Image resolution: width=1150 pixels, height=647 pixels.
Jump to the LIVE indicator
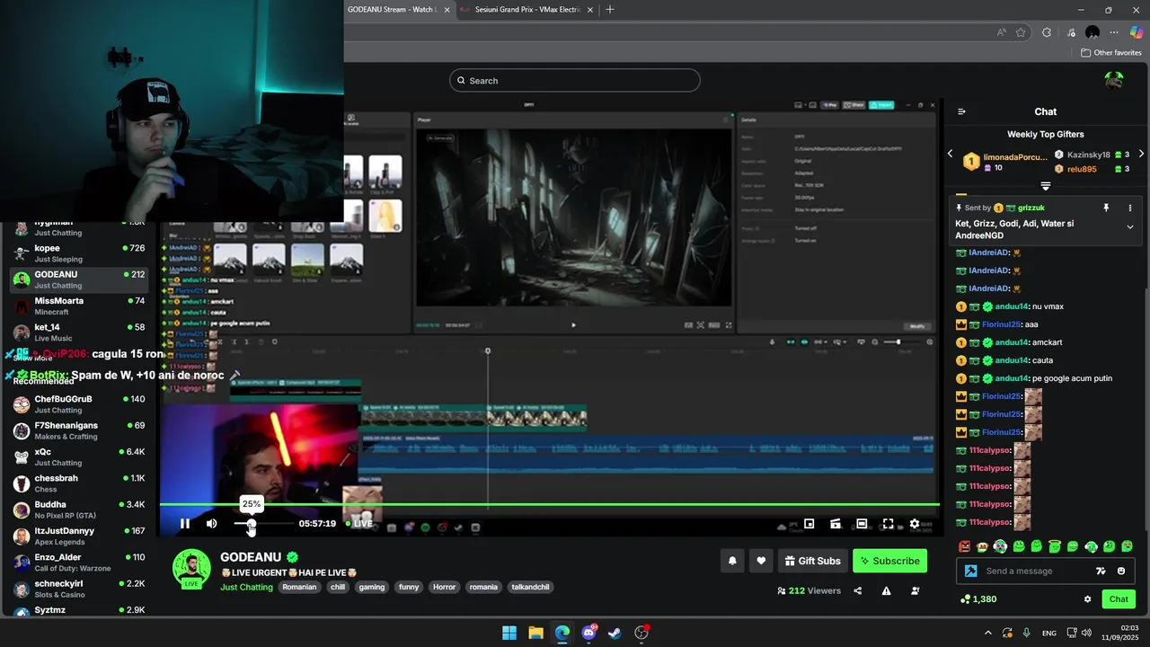click(x=359, y=524)
